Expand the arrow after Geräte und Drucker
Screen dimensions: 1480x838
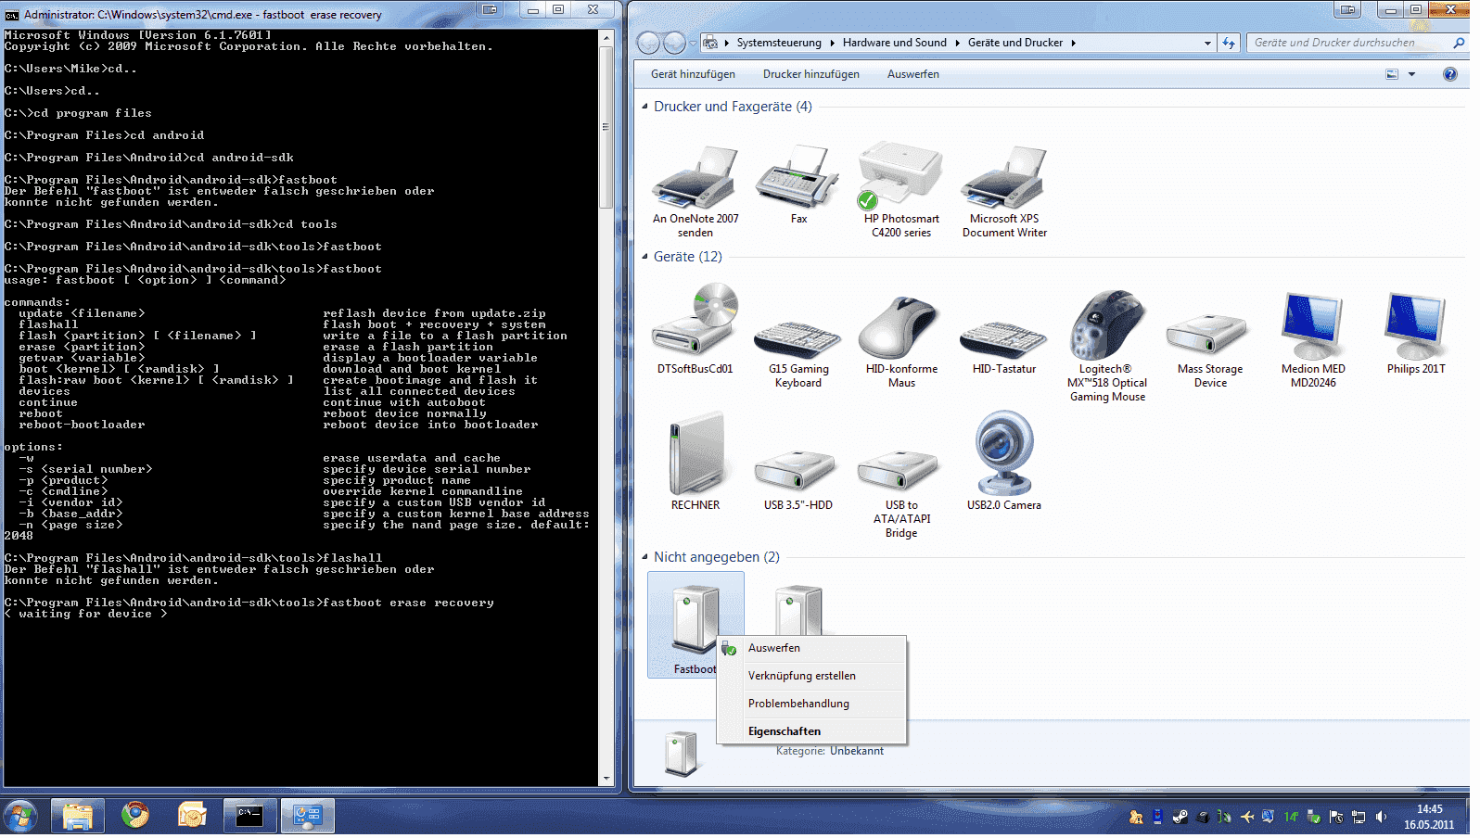pos(1074,43)
